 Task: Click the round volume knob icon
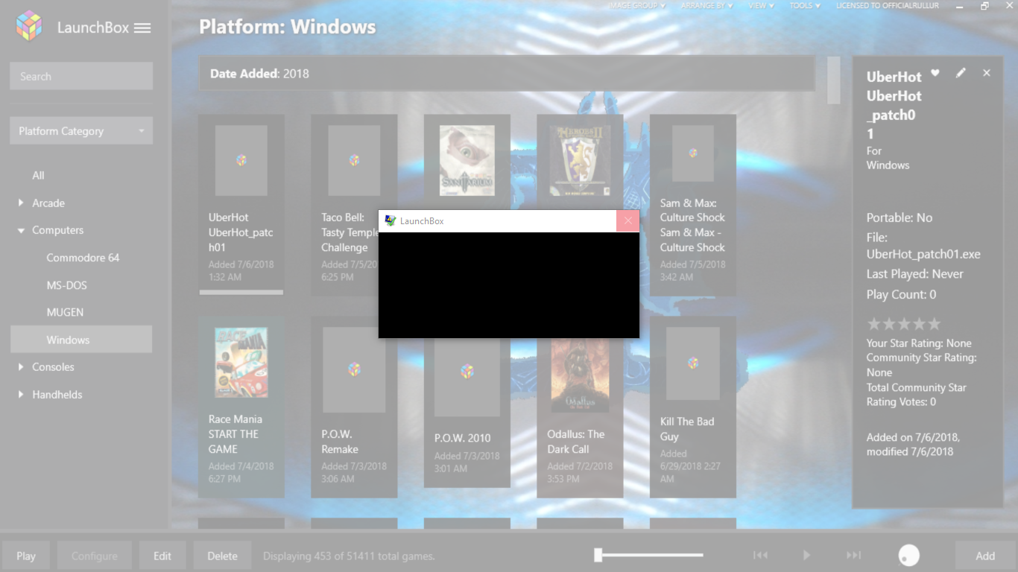click(x=909, y=555)
